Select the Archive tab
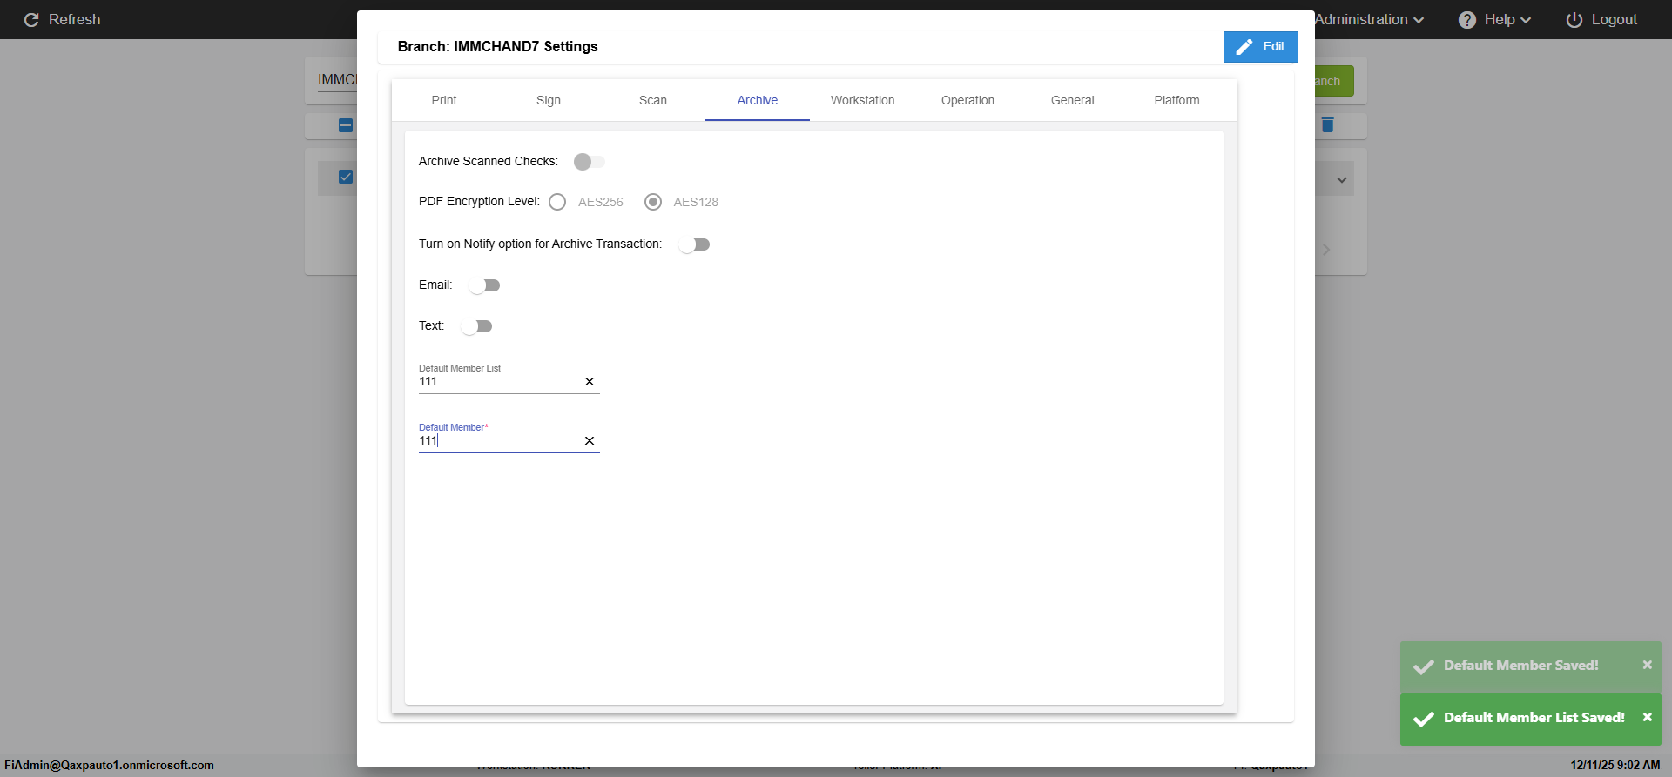Screen dimensions: 1672x777 (x=758, y=100)
